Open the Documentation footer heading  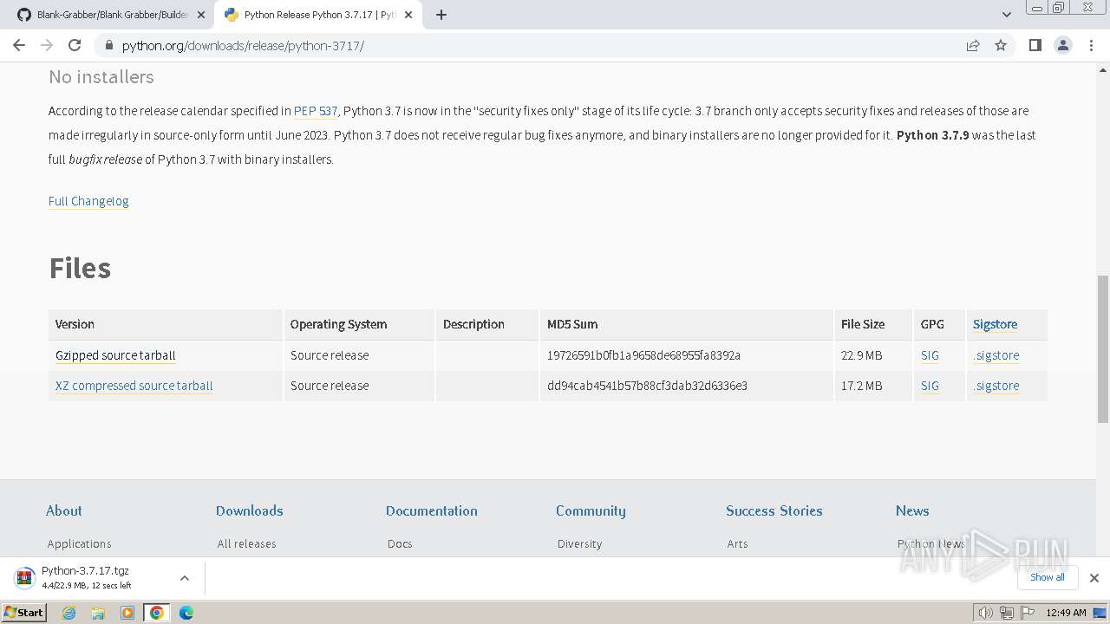[432, 510]
